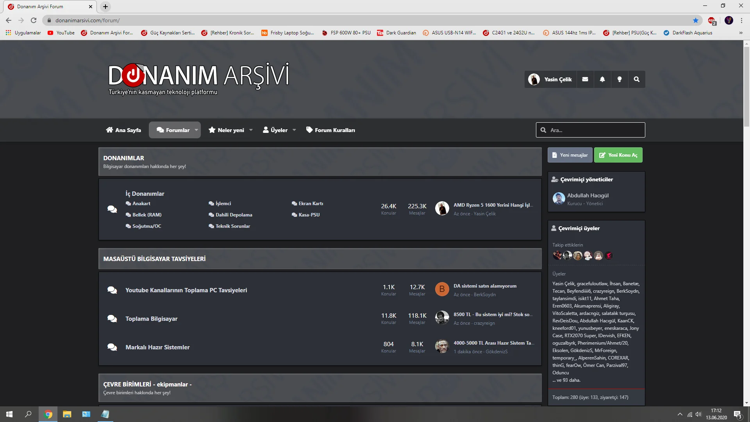Expand the Forumlar dropdown arrow

click(x=196, y=130)
